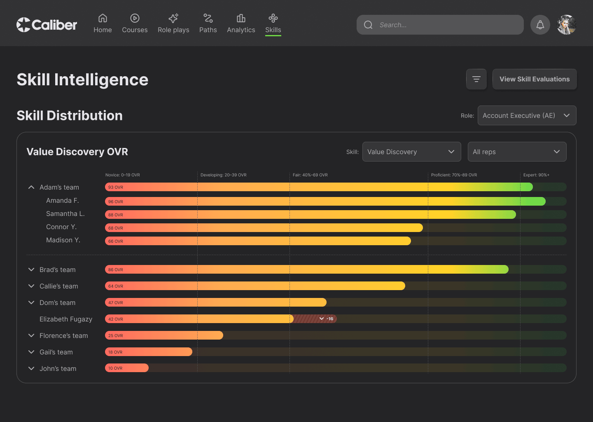Screen dimensions: 593x422
Task: Open the Courses tab label
Action: pyautogui.click(x=135, y=30)
